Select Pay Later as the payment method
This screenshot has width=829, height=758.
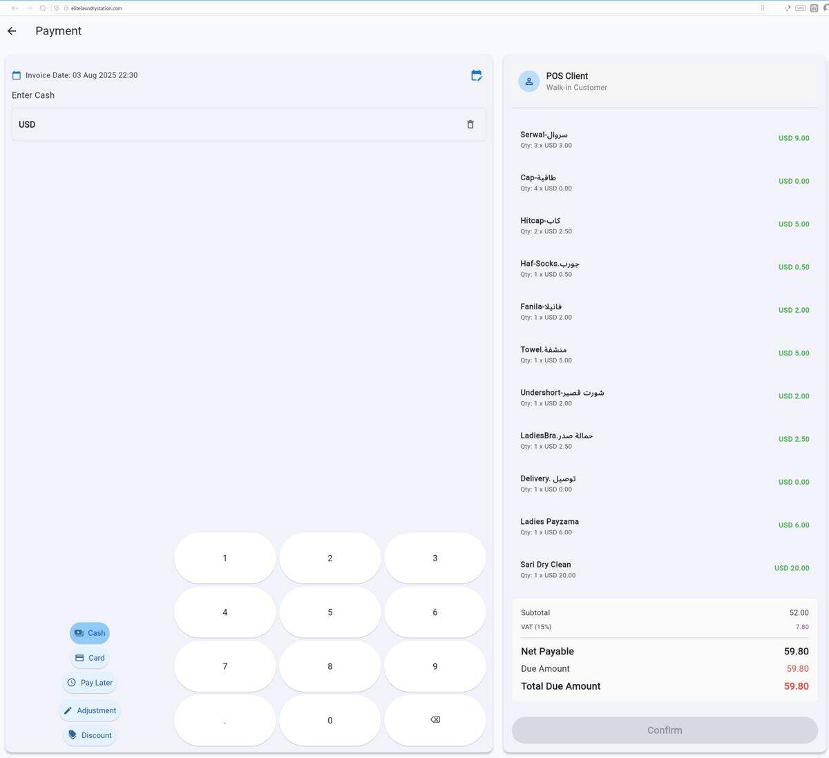click(x=89, y=682)
